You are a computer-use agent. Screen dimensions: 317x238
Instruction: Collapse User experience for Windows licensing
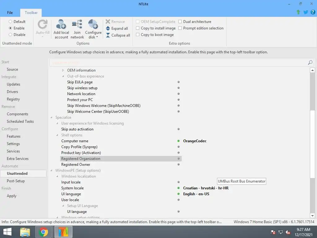coord(57,123)
